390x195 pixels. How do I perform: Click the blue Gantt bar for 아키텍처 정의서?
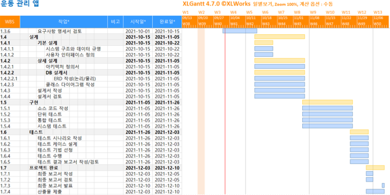click(280, 66)
